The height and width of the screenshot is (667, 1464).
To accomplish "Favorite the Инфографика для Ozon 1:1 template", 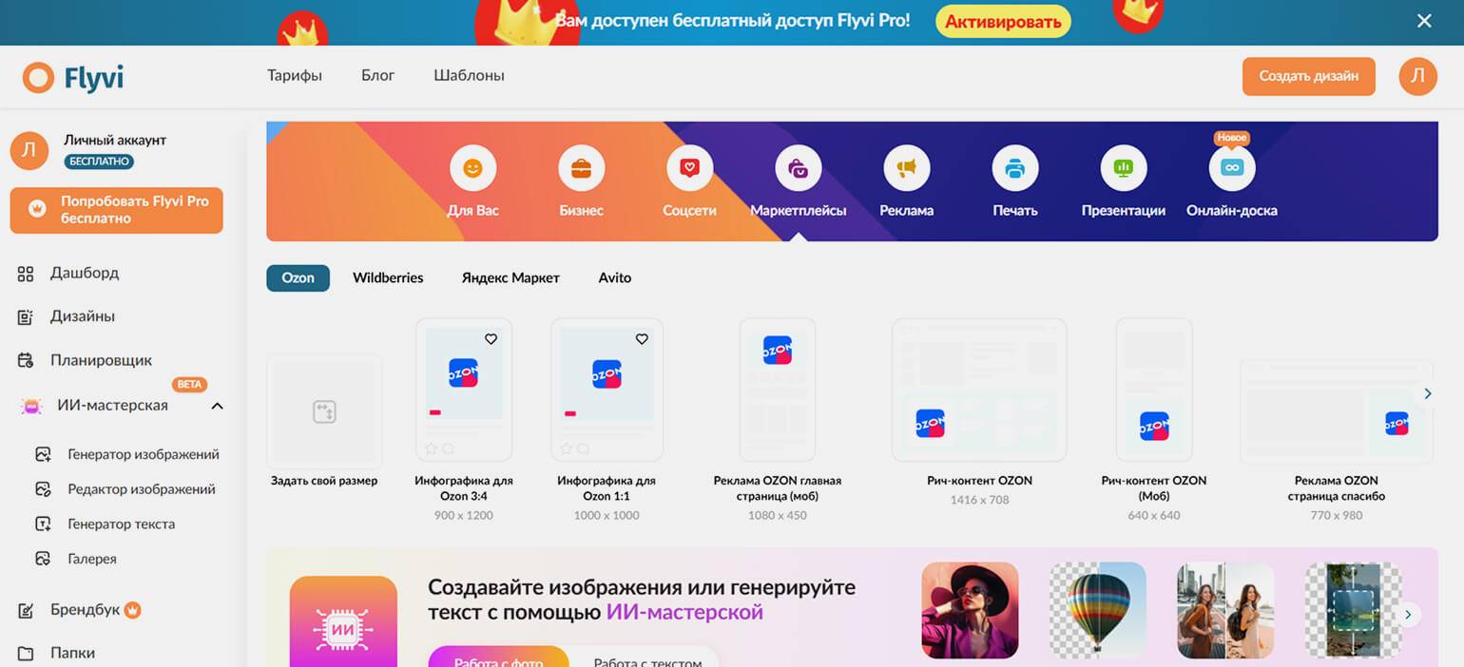I will tap(642, 339).
